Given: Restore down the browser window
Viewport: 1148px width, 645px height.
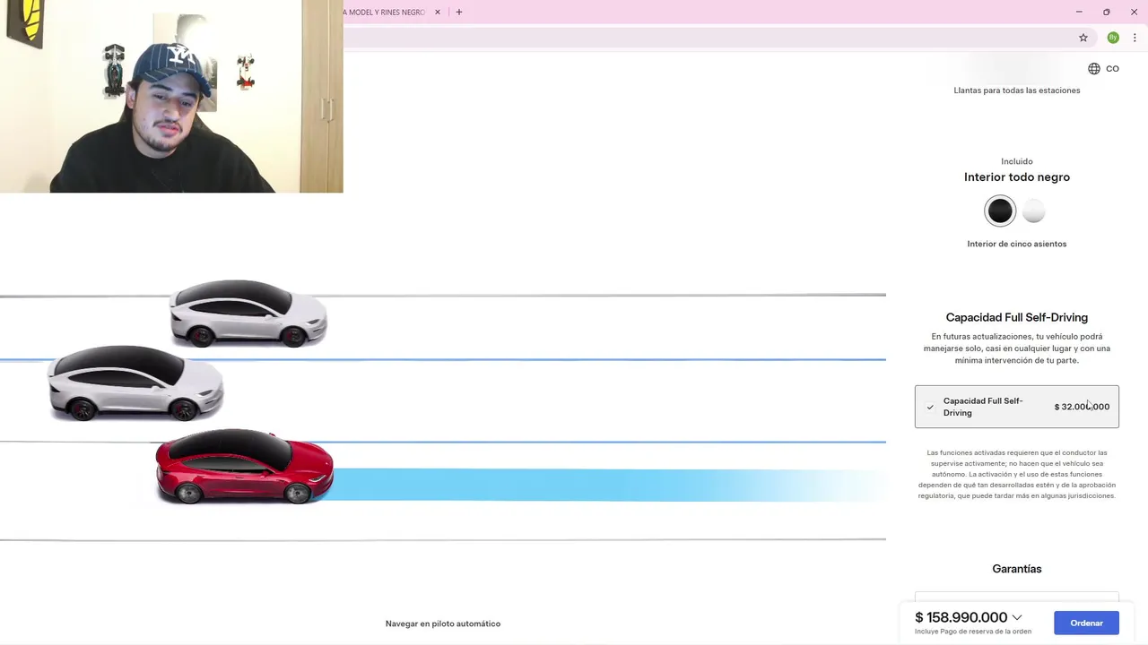Looking at the screenshot, I should (x=1107, y=13).
